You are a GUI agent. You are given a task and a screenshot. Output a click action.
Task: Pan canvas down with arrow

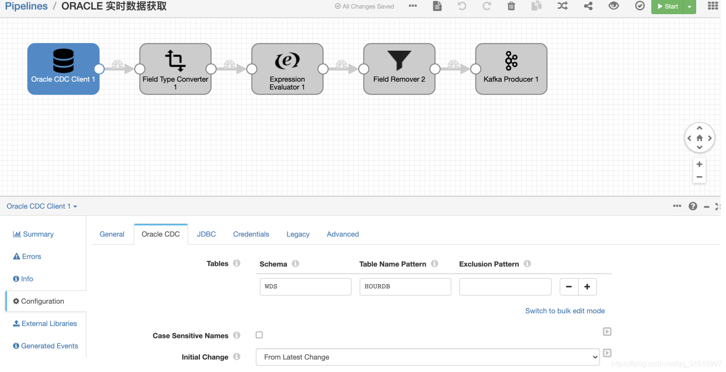click(x=699, y=148)
